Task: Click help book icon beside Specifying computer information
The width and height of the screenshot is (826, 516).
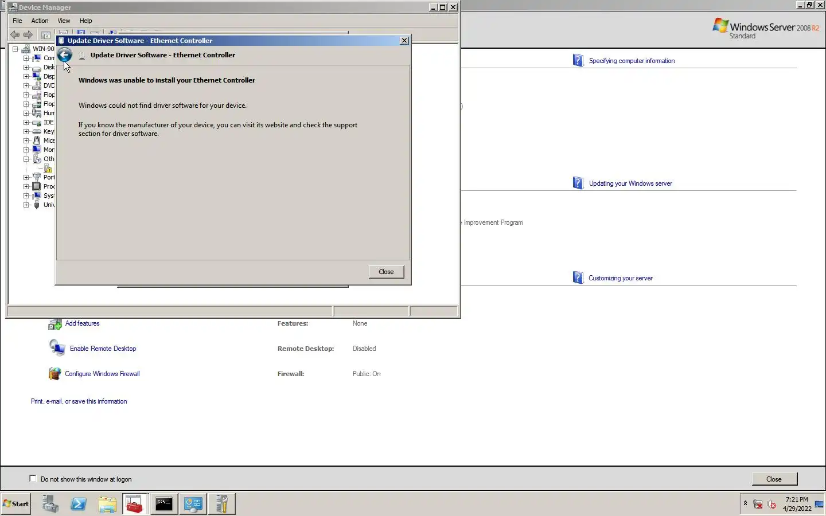Action: coord(578,60)
